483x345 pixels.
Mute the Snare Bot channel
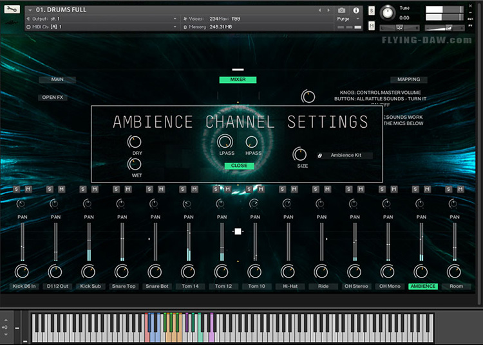[x=161, y=189]
